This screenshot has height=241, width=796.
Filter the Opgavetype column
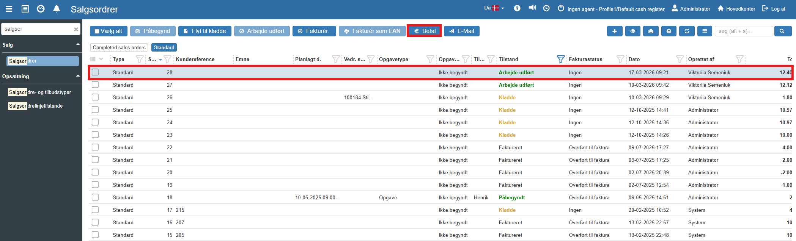click(430, 59)
